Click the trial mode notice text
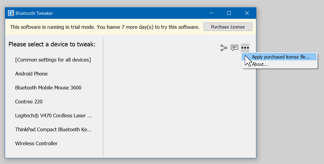The height and width of the screenshot is (164, 324). tap(105, 27)
